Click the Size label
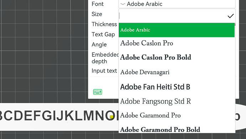Image resolution: width=246 pixels, height=139 pixels. (x=97, y=14)
